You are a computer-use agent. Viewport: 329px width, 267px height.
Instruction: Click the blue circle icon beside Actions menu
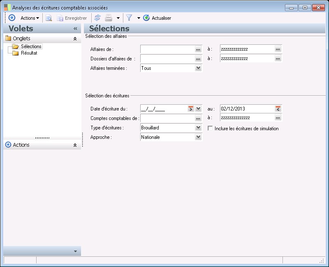(x=12, y=18)
